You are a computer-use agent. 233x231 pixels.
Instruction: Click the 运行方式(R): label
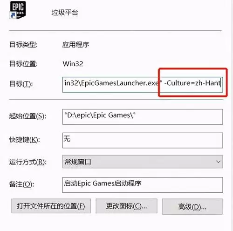click(28, 162)
